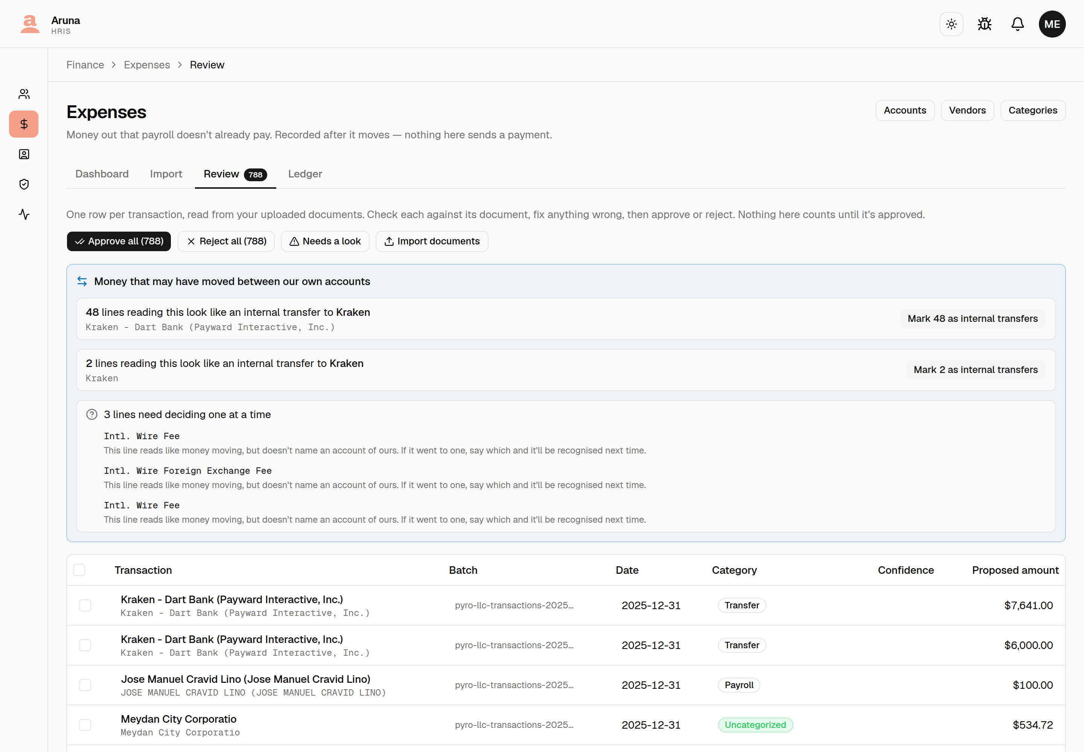
Task: Open the notifications bell
Action: (1017, 24)
